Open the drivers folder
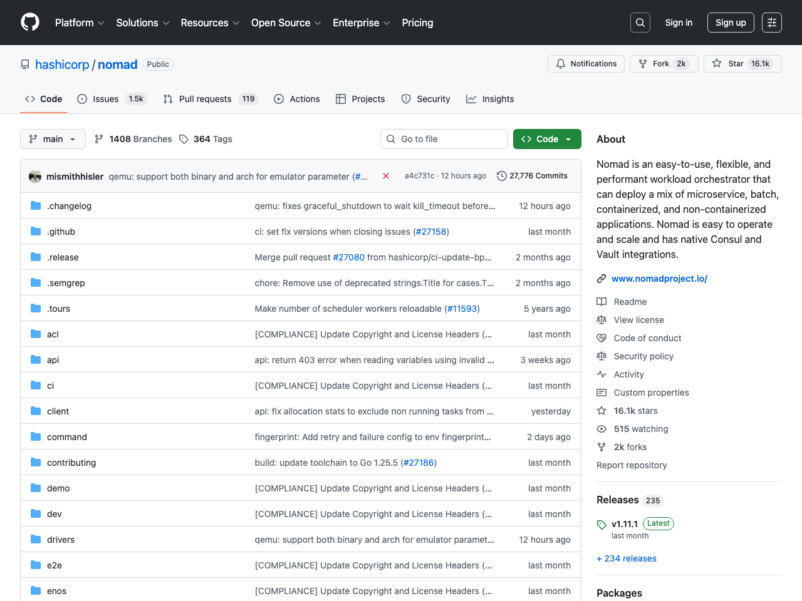This screenshot has height=601, width=802. coord(61,540)
